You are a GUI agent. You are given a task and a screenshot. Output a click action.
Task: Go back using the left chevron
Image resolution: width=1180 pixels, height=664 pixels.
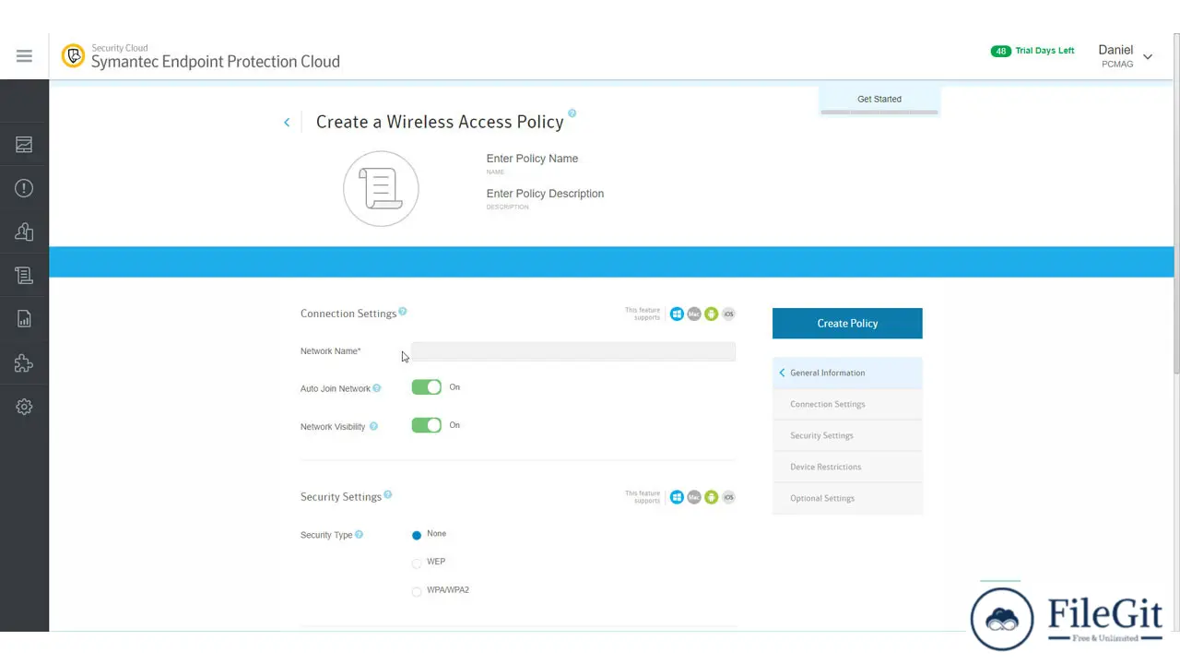click(287, 122)
